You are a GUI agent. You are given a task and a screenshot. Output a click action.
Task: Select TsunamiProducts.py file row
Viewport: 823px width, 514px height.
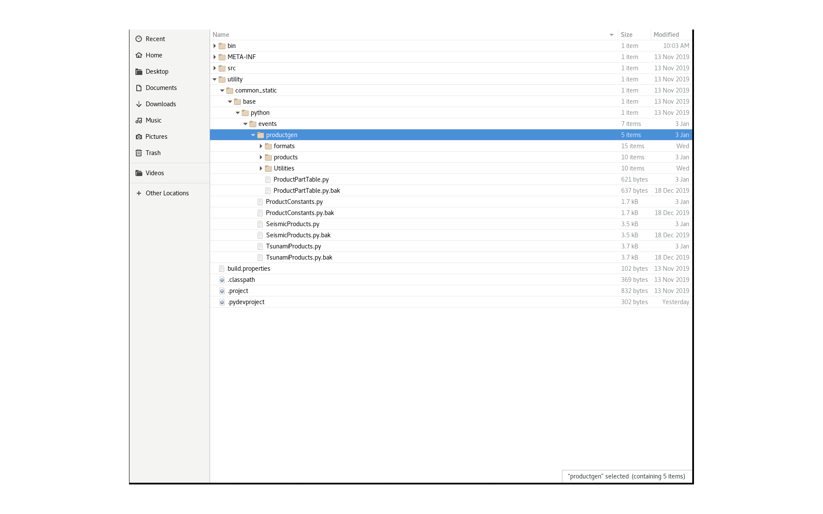(x=293, y=246)
